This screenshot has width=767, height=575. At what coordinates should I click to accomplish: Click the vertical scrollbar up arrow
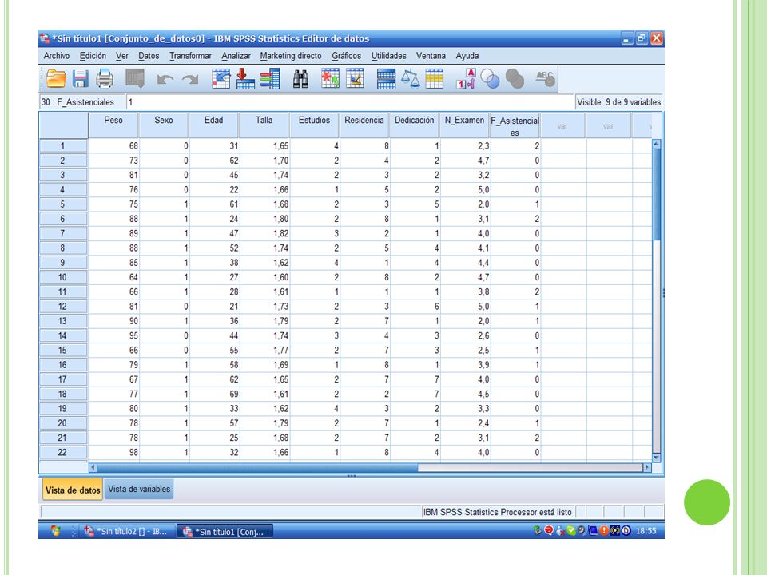click(x=657, y=144)
